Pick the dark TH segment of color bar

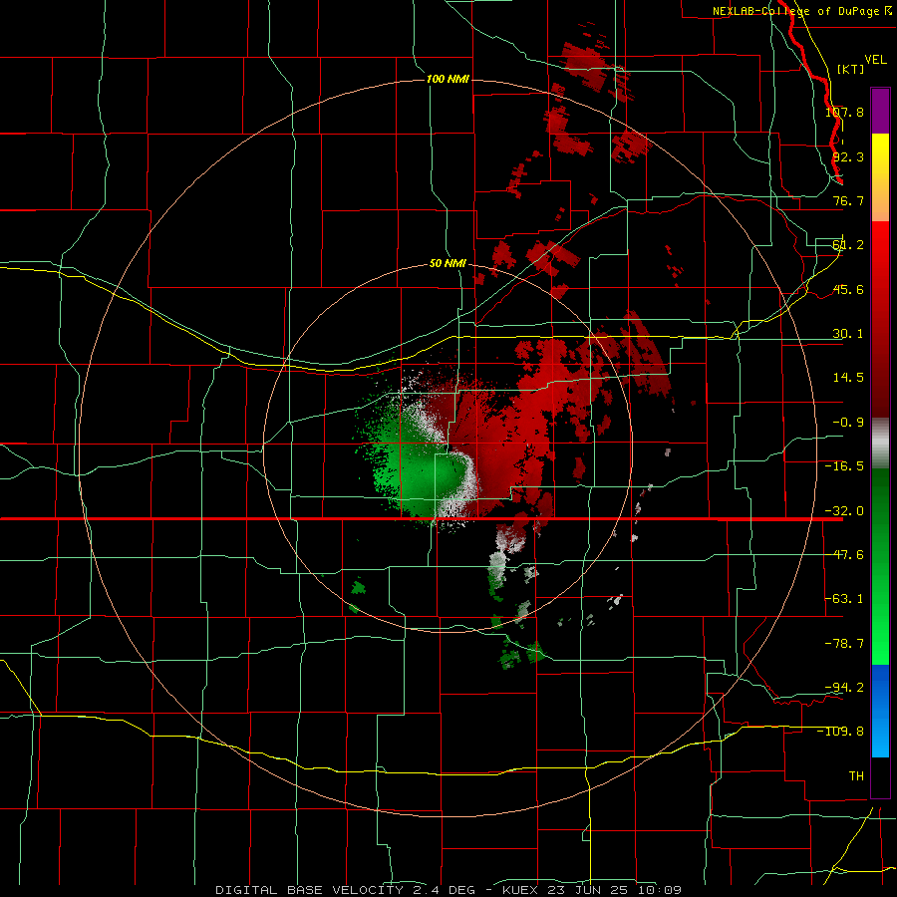coord(880,776)
